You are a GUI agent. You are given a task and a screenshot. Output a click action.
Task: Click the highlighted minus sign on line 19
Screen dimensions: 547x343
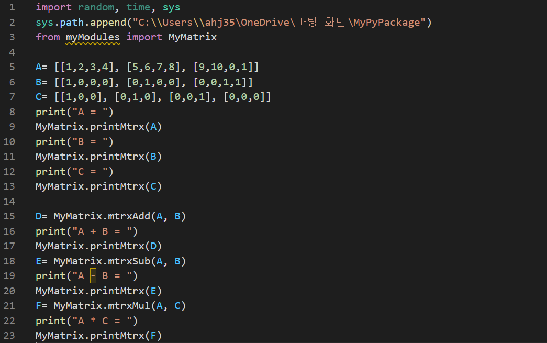click(93, 276)
